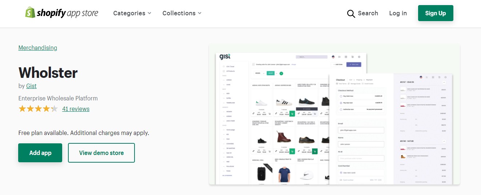Click the Shopify shopping bag logo
Image resolution: width=481 pixels, height=195 pixels.
pyautogui.click(x=30, y=13)
